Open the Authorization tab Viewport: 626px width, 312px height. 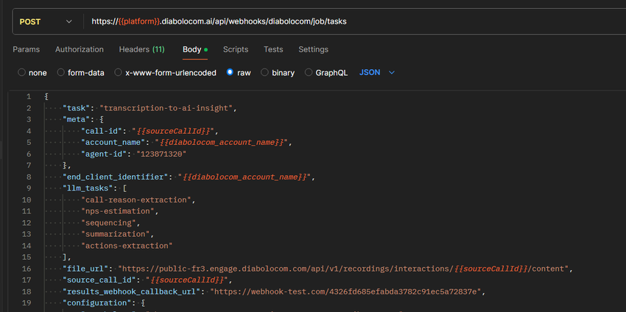80,49
